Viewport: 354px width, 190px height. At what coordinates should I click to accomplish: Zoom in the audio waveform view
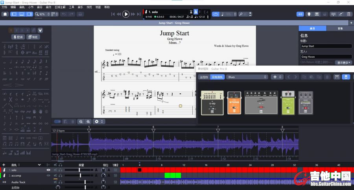(x=88, y=122)
